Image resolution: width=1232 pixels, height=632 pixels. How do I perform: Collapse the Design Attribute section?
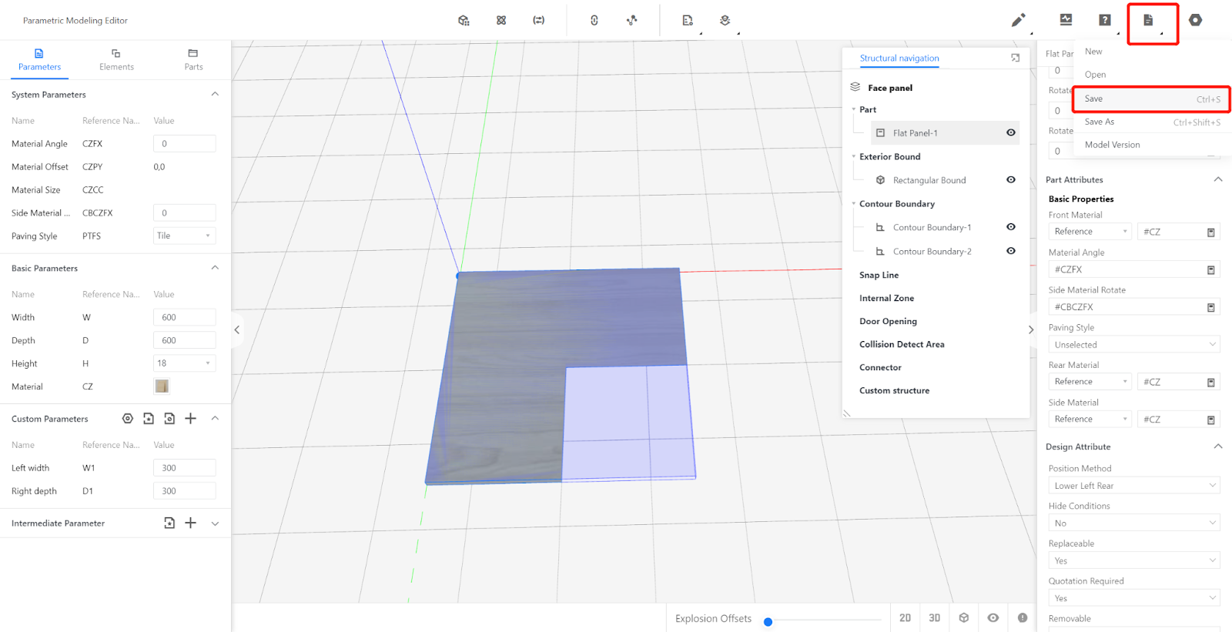tap(1218, 446)
